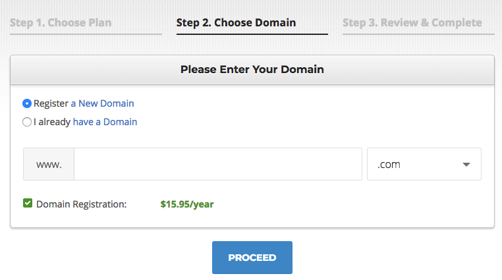Select the Step 2. Choose Domain tab
Screen dimensions: 502x280
(236, 22)
